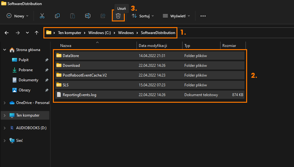
Task: Click the Delete trash can icon
Action: (118, 16)
